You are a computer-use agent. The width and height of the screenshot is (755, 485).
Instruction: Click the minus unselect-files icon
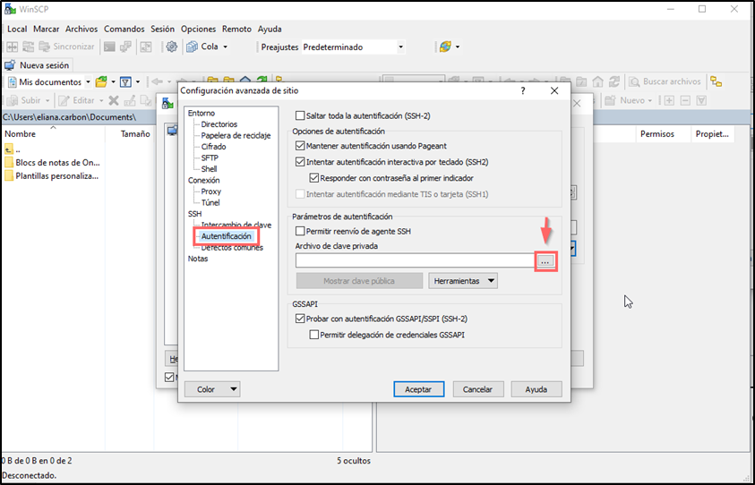point(686,100)
